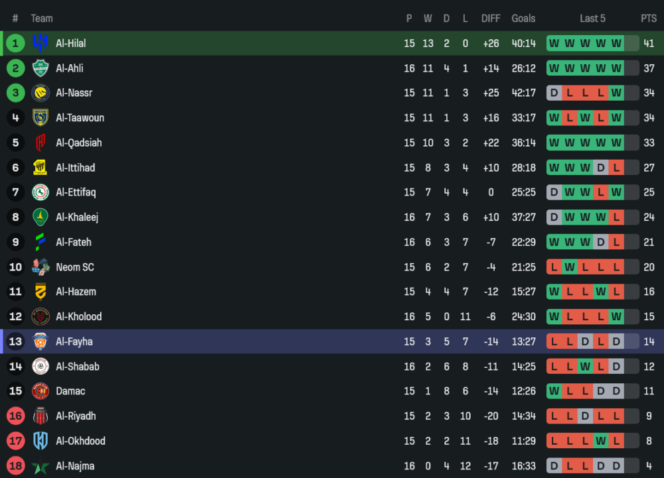The height and width of the screenshot is (478, 664).
Task: Click the Goals column header
Action: click(523, 19)
